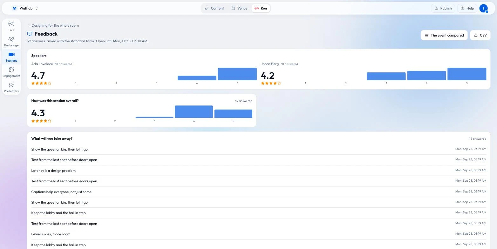Click the star rating under 4.7

41,83
